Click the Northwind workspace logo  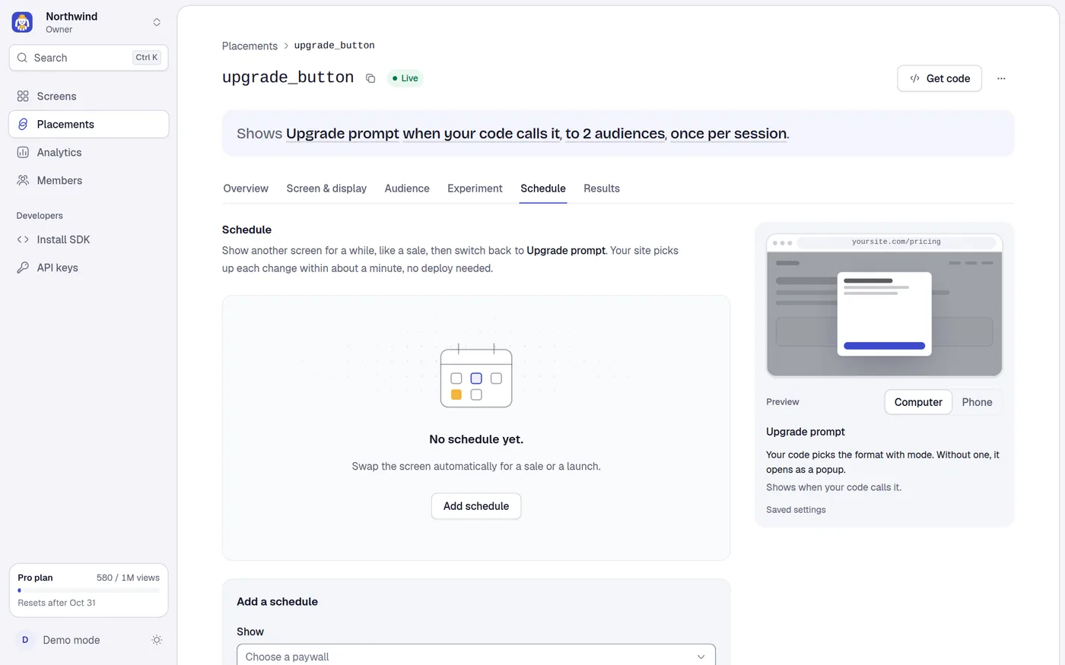22,23
